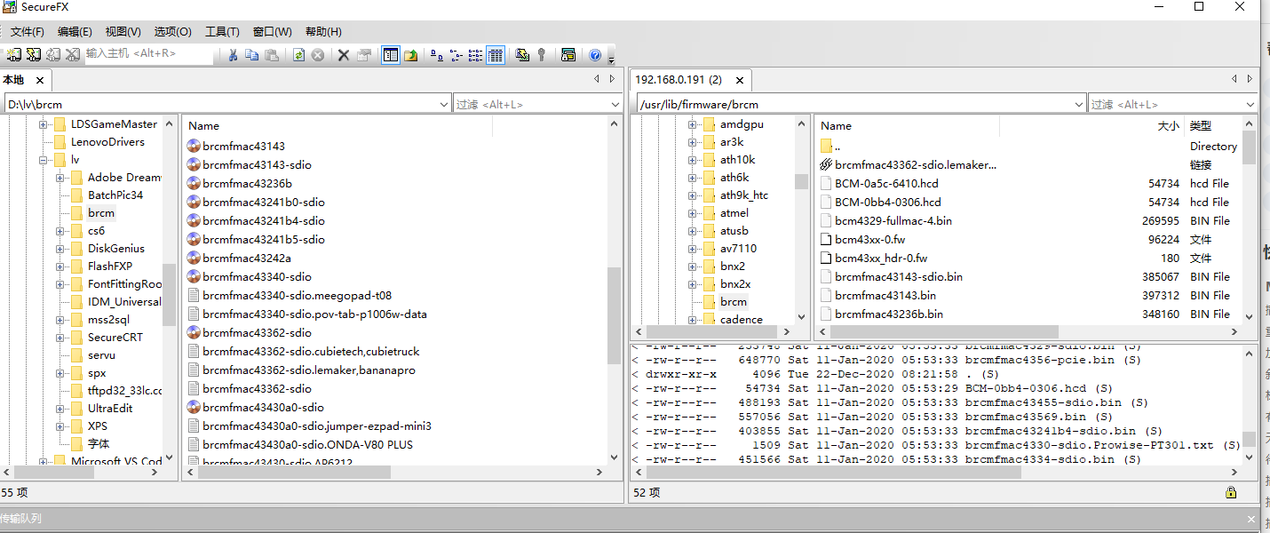This screenshot has height=533, width=1270.
Task: Switch to Large Icons view
Action: 437,55
